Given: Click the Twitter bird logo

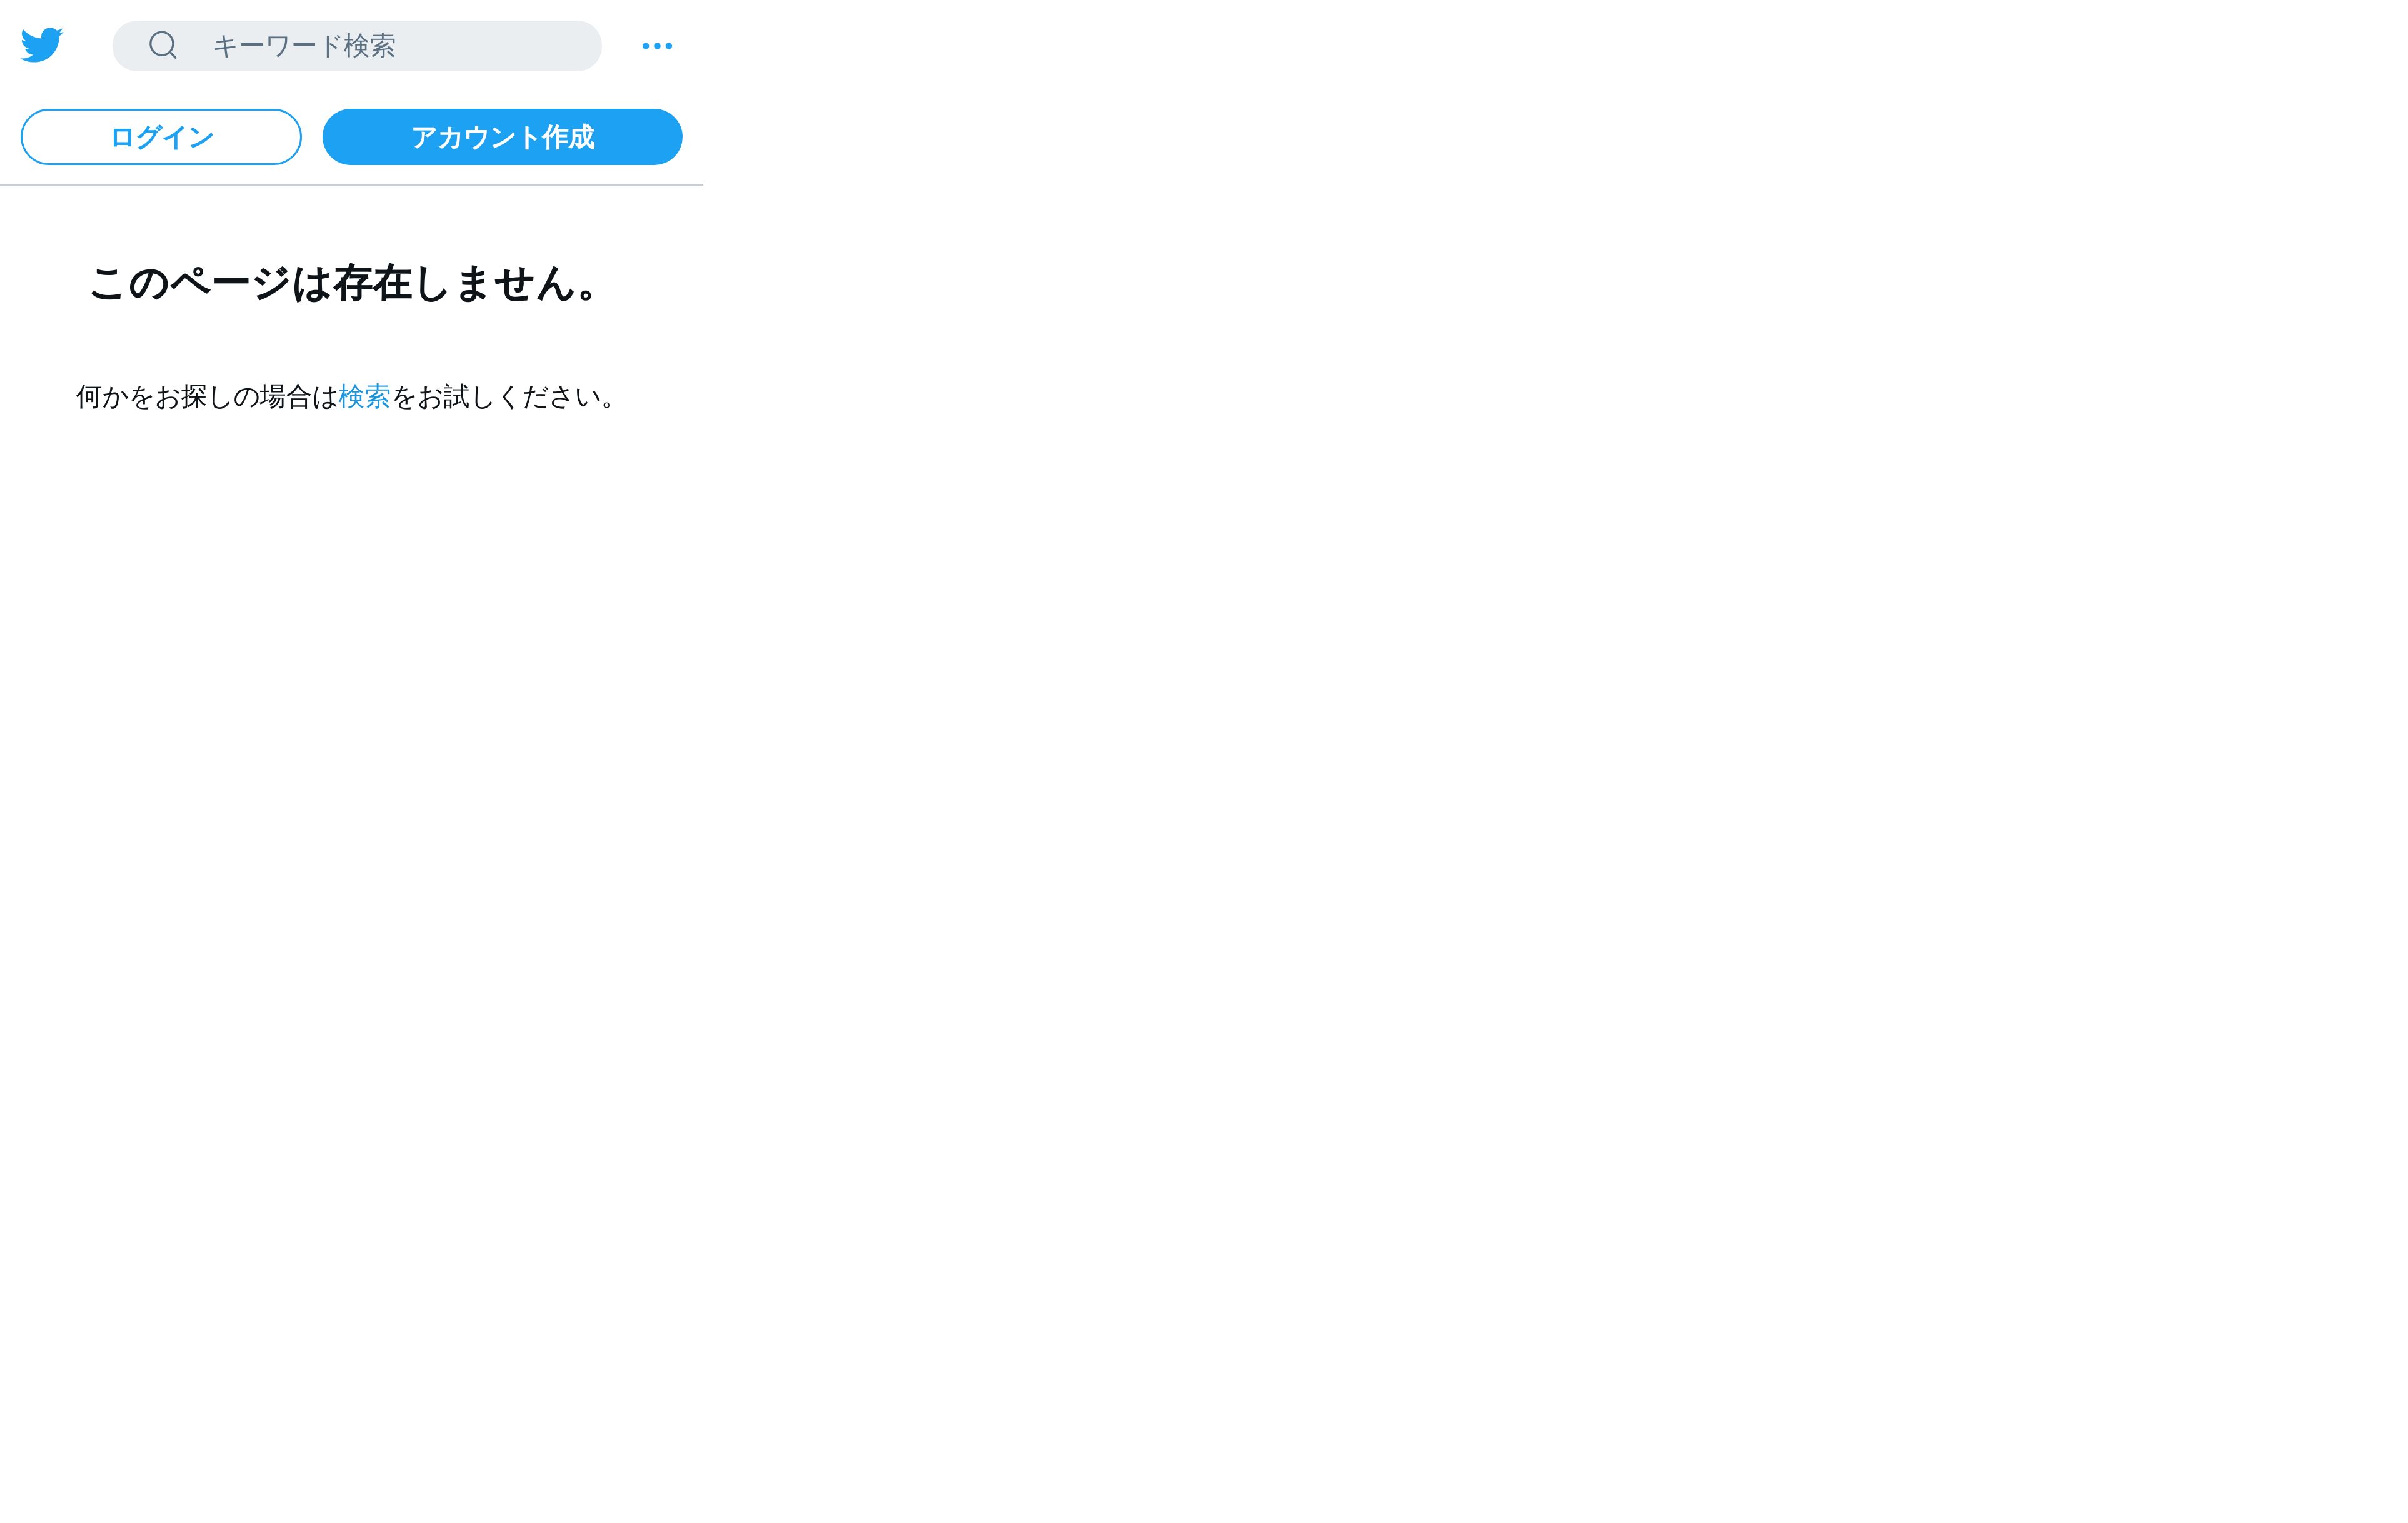Looking at the screenshot, I should 42,45.
